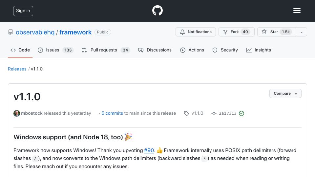Click the GitHub Octocat logo

157,10
